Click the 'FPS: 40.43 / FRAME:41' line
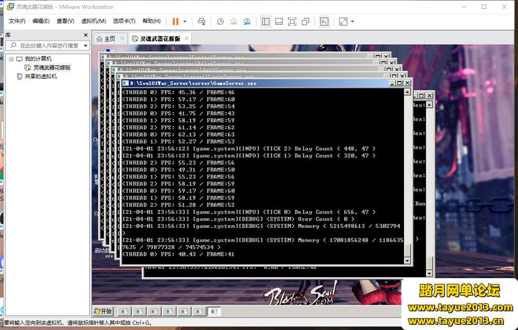This screenshot has height=330, width=518. click(178, 254)
